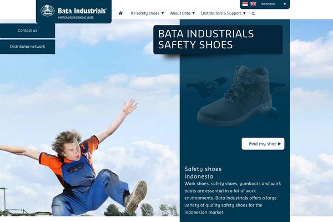Open the search magnifier icon
The height and width of the screenshot is (222, 333).
coord(253,13)
